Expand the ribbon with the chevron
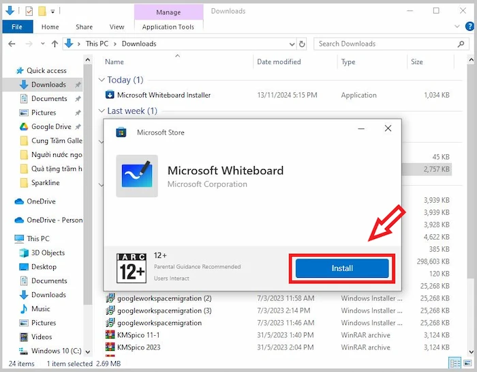Image resolution: width=477 pixels, height=372 pixels. 457,27
